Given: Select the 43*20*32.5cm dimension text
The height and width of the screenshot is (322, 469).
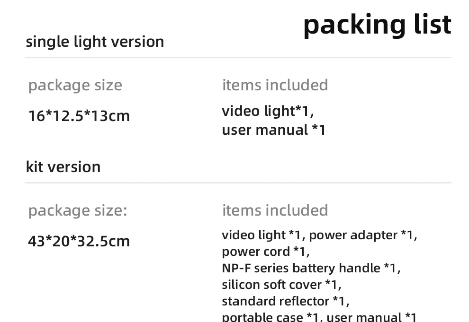Looking at the screenshot, I should (x=79, y=241).
